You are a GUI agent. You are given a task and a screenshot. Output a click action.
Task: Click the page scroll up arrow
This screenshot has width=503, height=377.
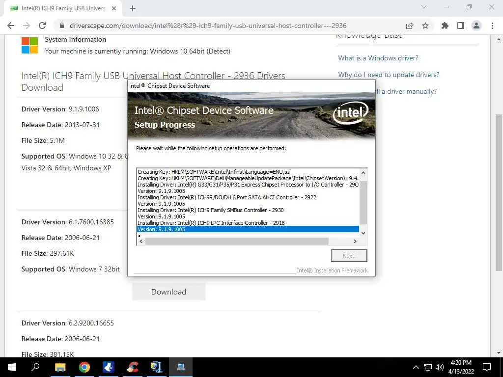499,39
